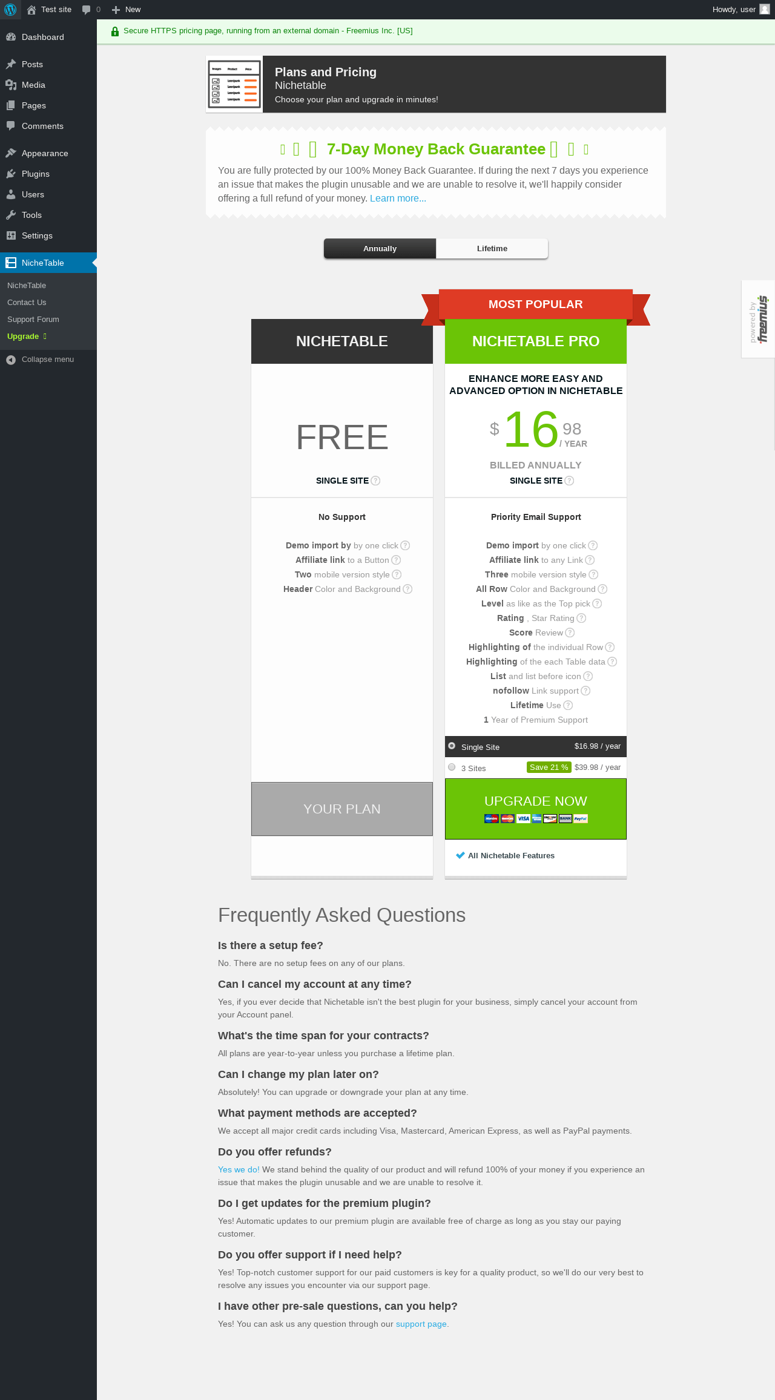Click the WordPress logo in admin bar
775x1400 pixels.
(x=10, y=10)
